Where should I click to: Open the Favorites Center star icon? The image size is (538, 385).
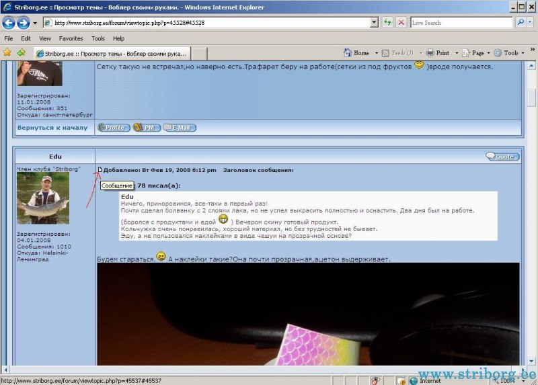tap(7, 52)
